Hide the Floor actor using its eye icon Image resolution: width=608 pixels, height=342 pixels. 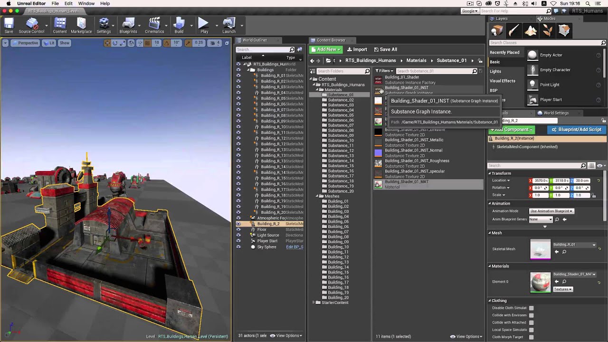pyautogui.click(x=238, y=229)
